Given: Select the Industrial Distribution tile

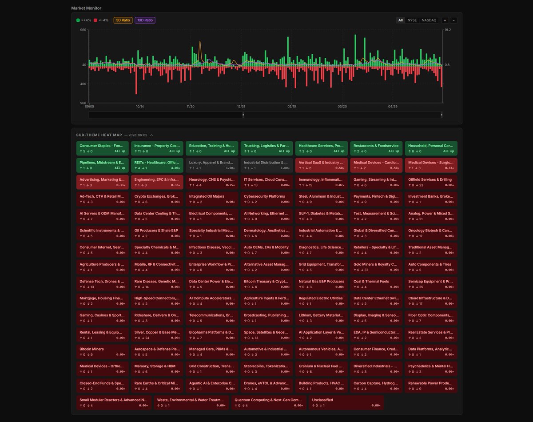Looking at the screenshot, I should [267, 165].
